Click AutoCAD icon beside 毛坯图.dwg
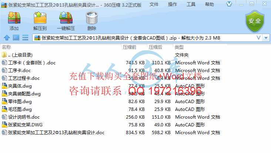The width and height of the screenshot is (271, 153). pos(4,109)
